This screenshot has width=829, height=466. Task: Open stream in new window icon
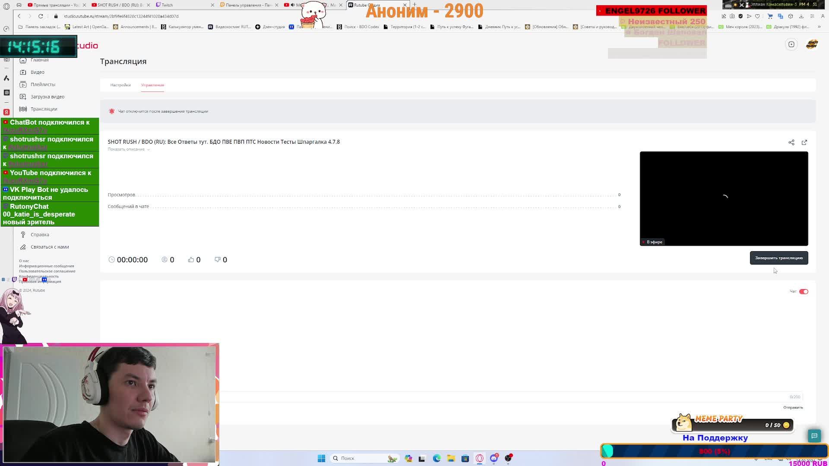point(804,142)
